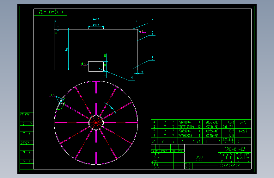Click the 300 vertical dimension value

[67, 49]
